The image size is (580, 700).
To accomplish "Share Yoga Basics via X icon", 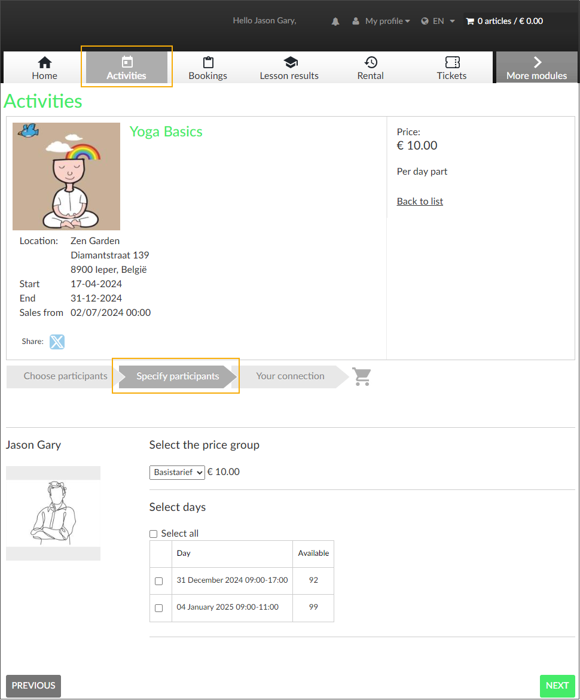I will pyautogui.click(x=57, y=342).
